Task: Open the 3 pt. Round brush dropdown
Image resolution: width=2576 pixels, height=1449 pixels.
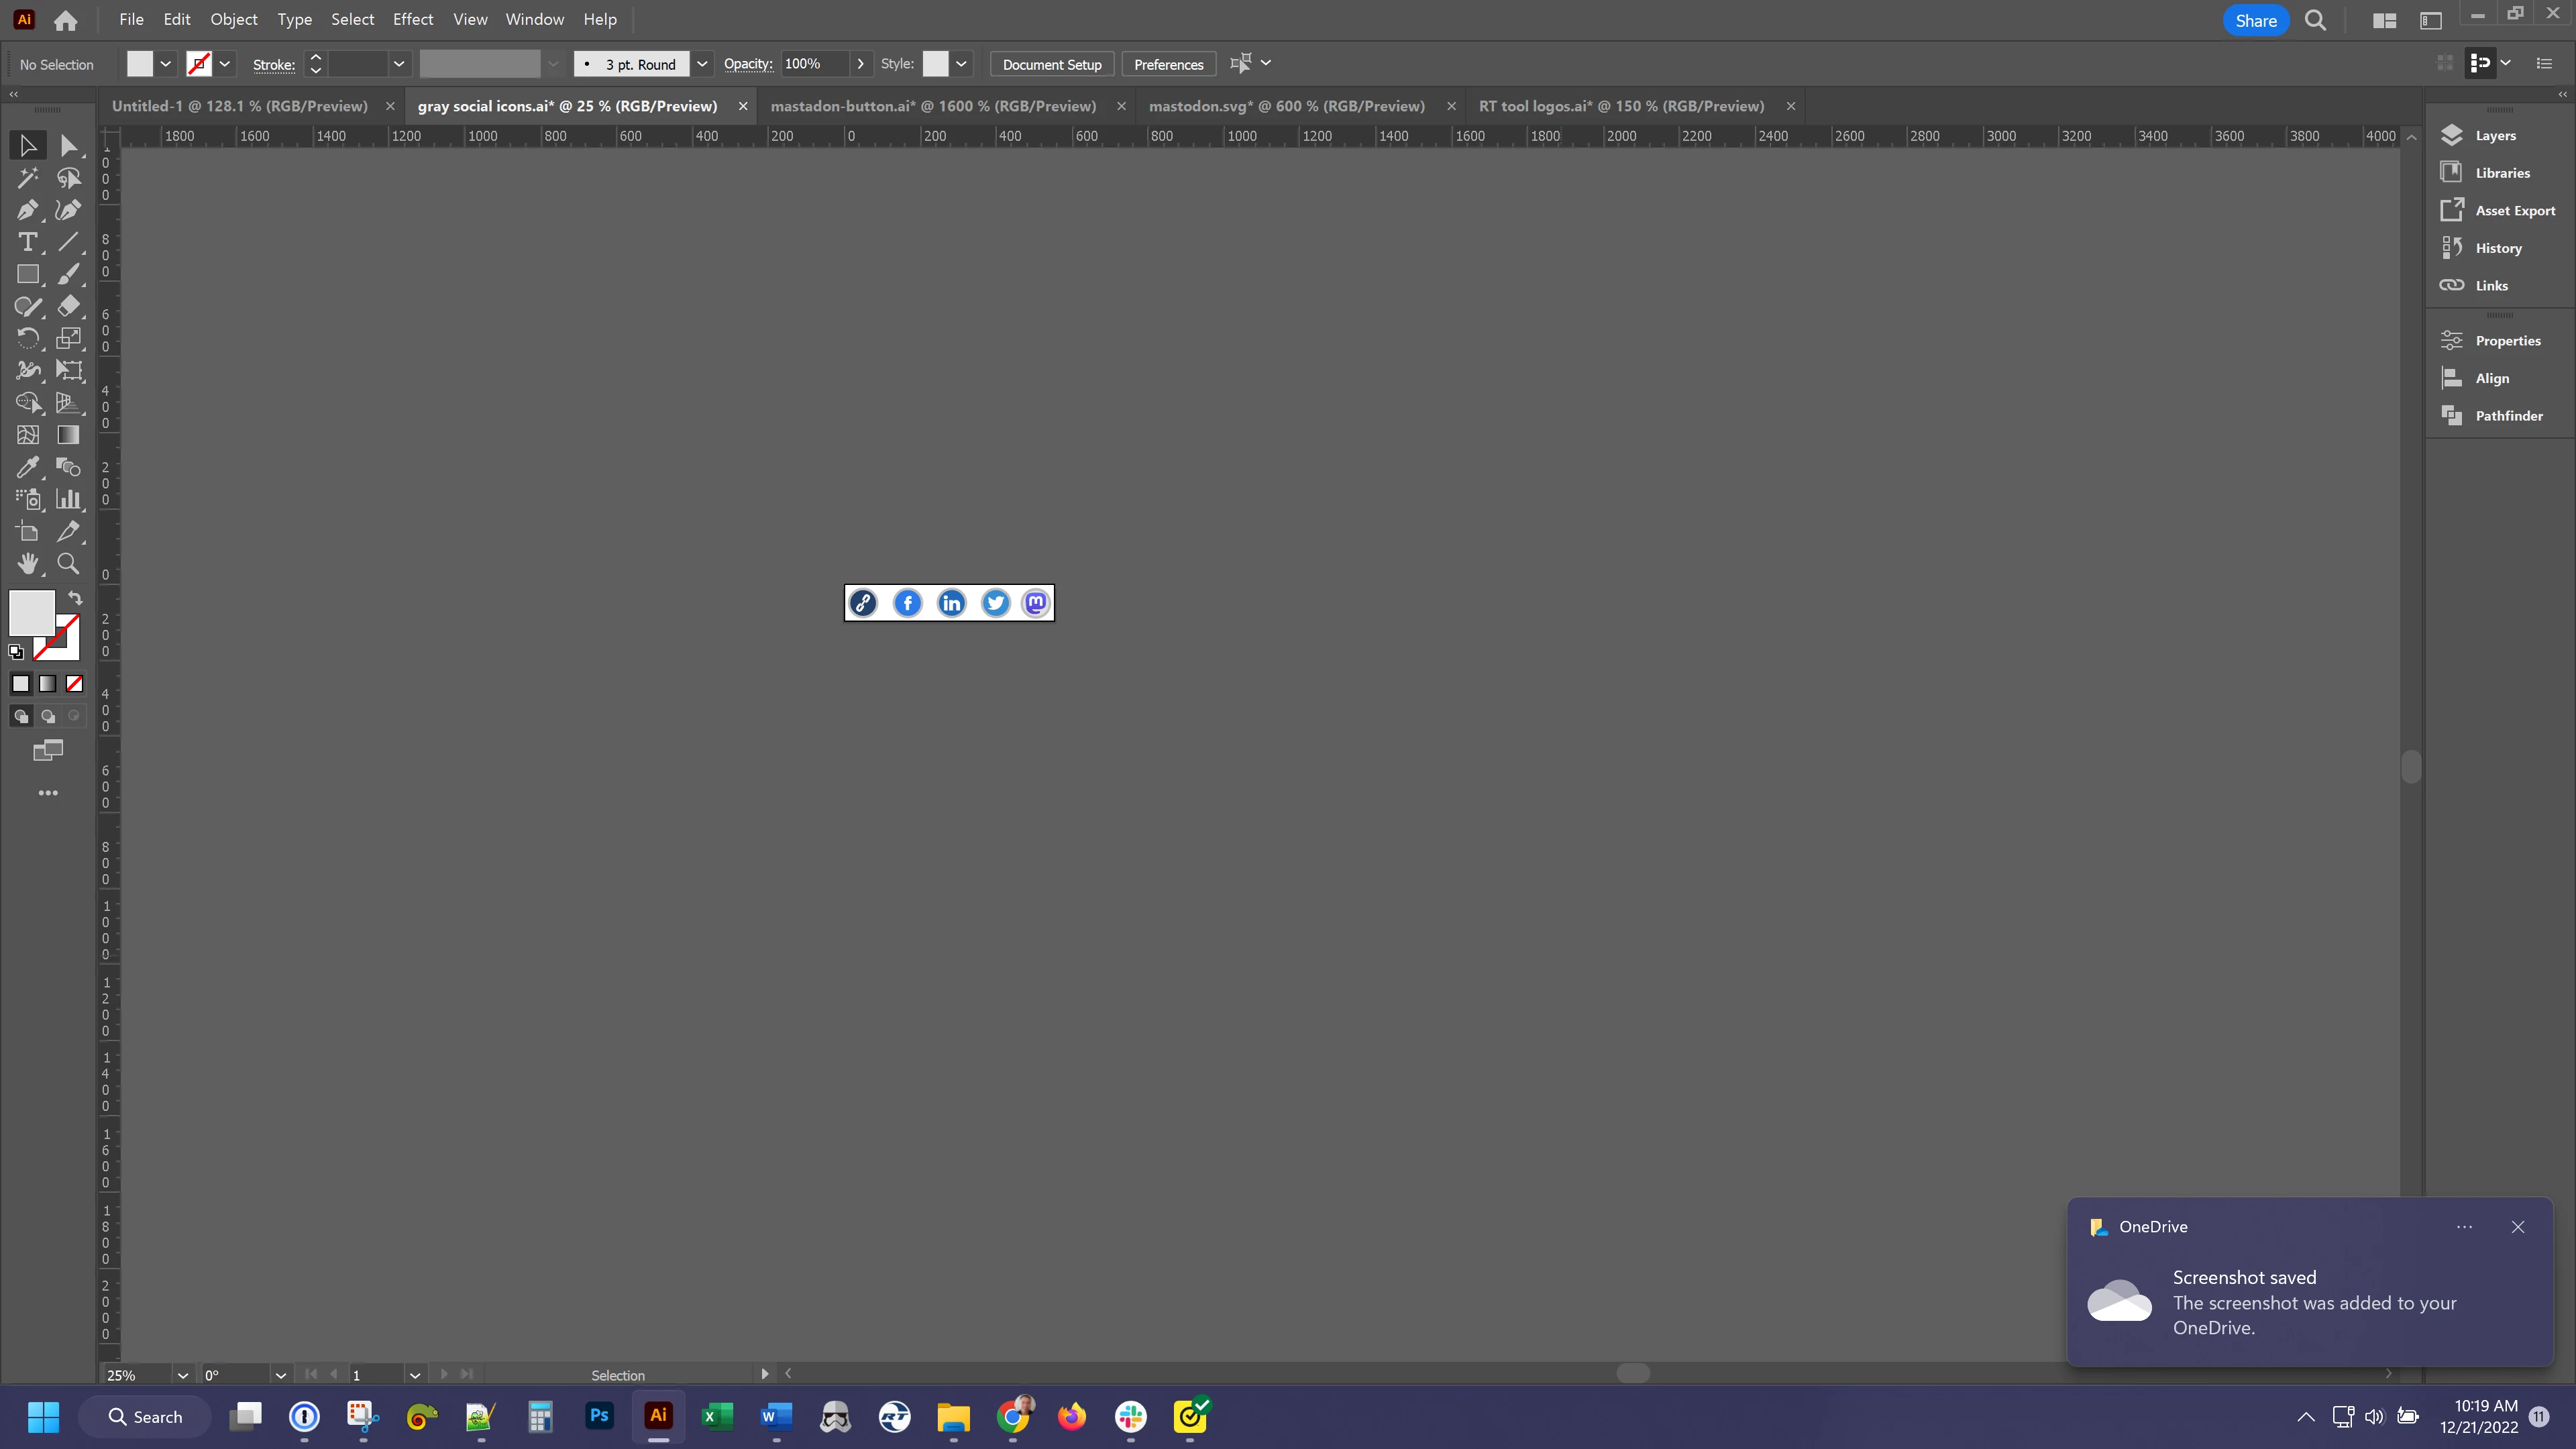Action: (702, 64)
